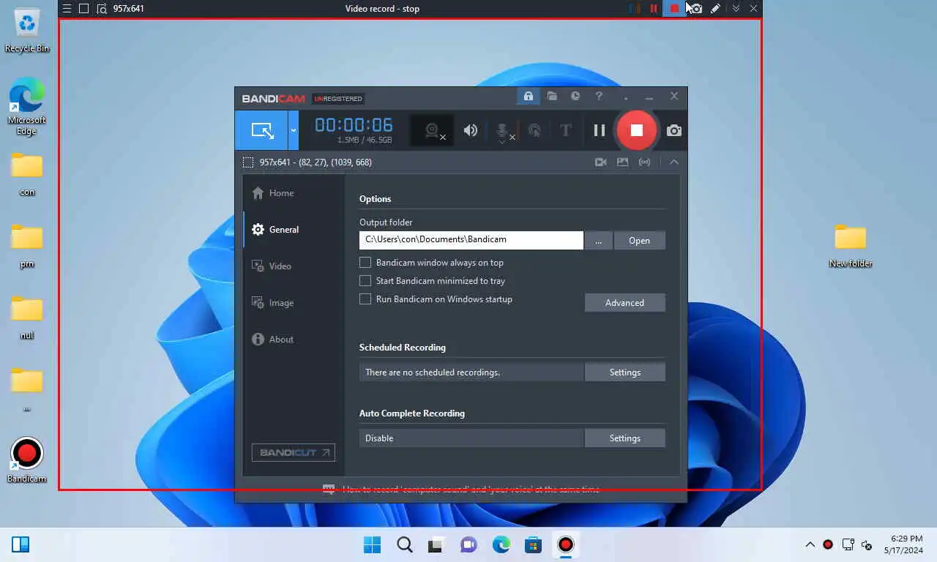Pause the recording in Bandicam
937x562 pixels.
coord(600,130)
